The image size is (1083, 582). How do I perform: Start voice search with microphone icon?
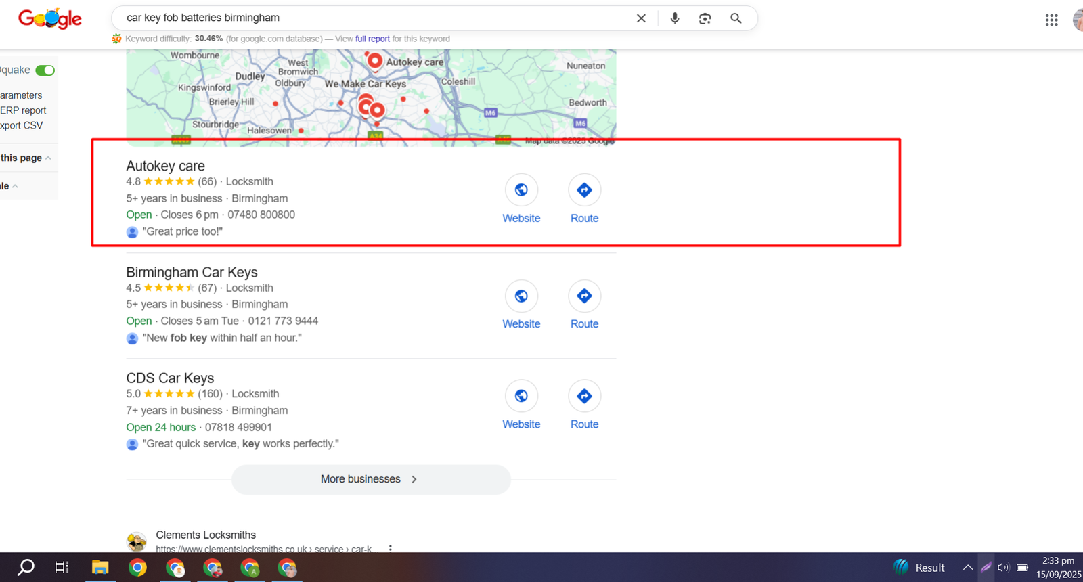coord(674,18)
